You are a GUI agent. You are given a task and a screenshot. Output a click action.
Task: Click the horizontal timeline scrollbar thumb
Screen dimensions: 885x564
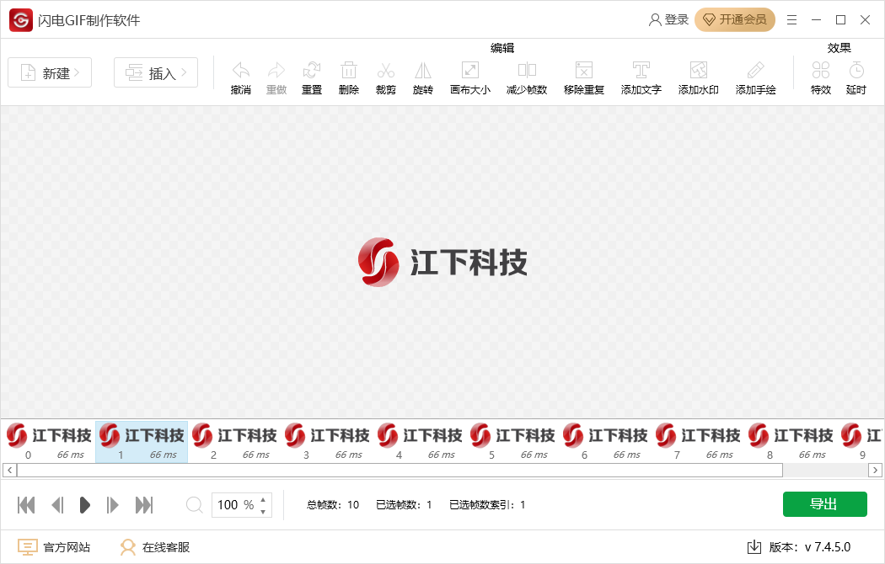tap(400, 470)
